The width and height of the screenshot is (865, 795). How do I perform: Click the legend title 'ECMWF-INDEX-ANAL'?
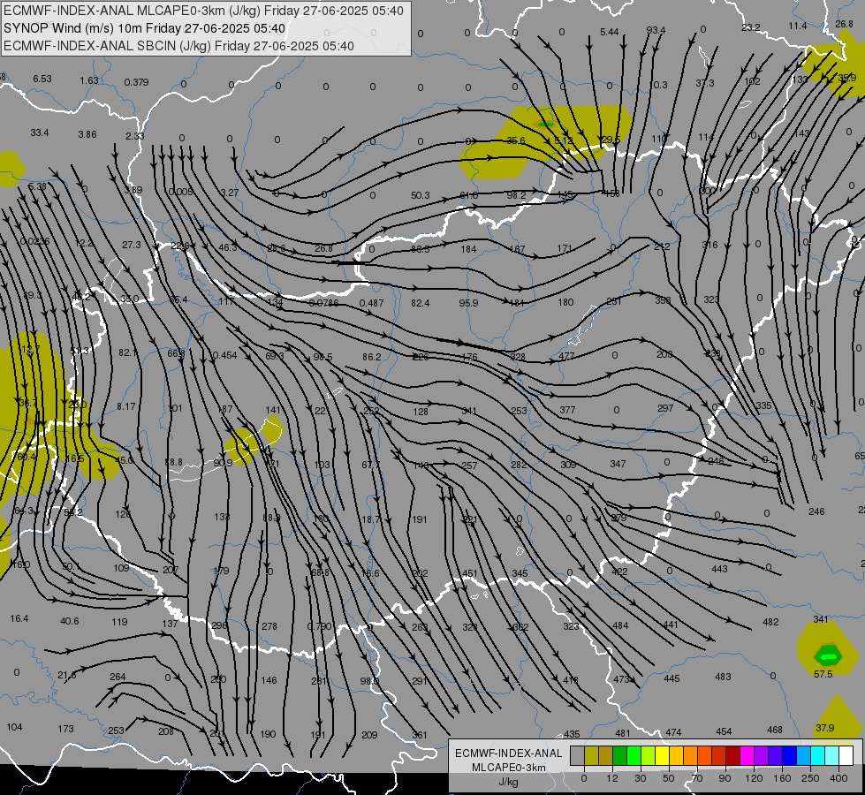click(x=509, y=753)
